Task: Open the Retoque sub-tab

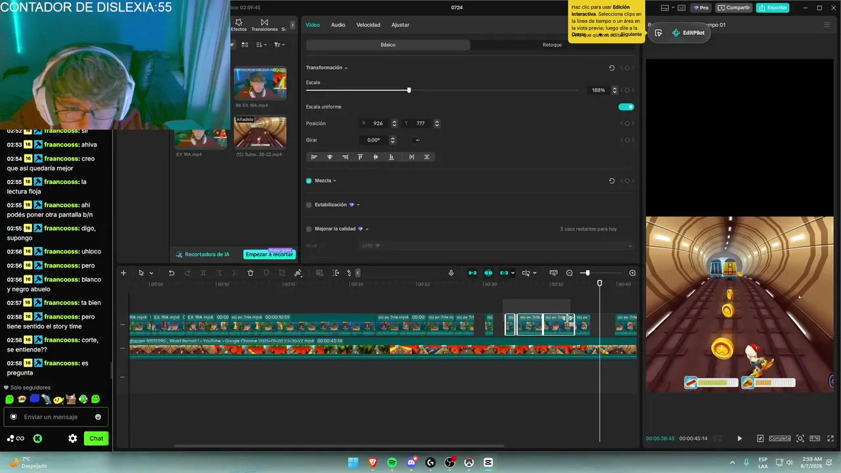Action: (x=552, y=45)
